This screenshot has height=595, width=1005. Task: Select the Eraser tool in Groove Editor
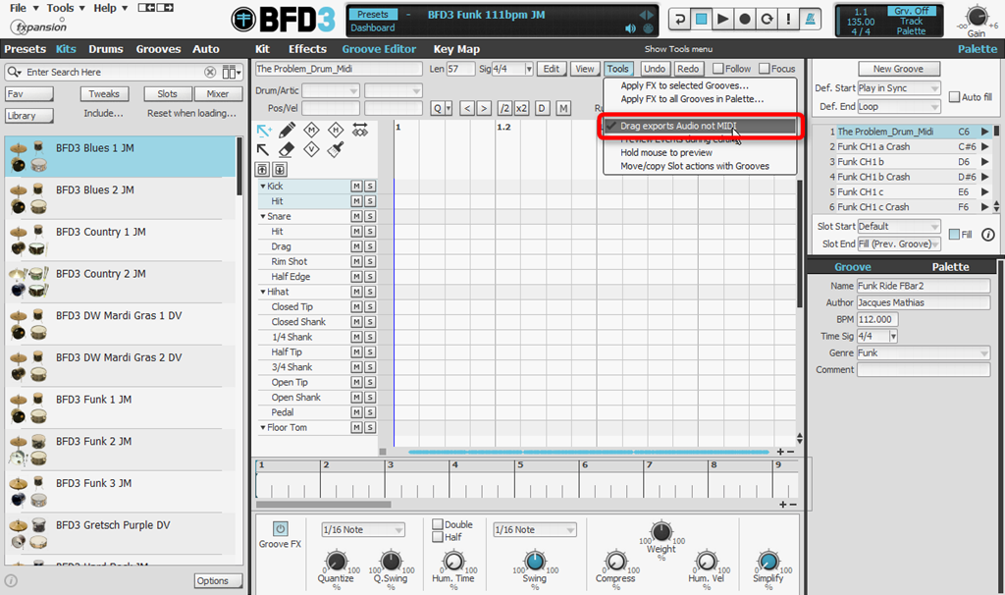pyautogui.click(x=287, y=149)
